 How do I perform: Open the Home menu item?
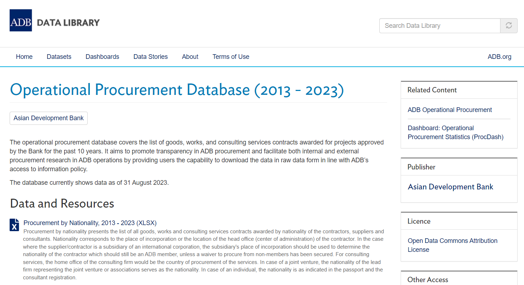tap(24, 57)
